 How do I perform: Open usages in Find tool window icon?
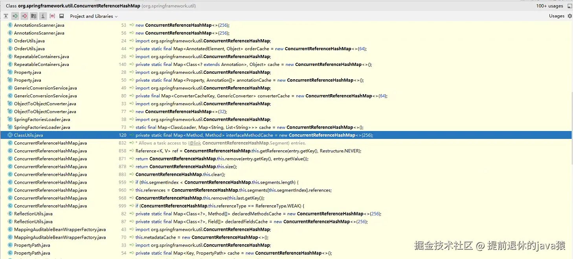[x=569, y=6]
